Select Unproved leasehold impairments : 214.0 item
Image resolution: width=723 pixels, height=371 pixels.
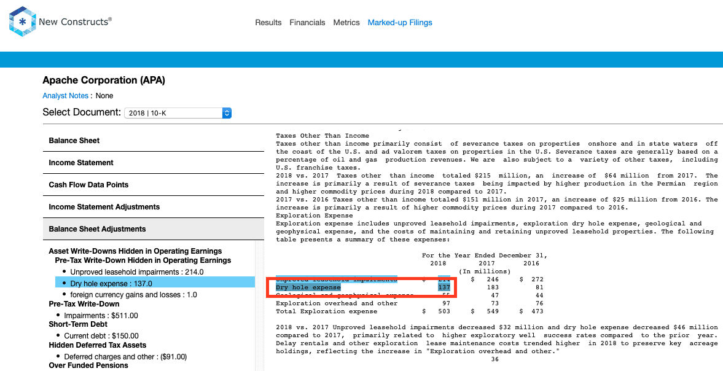(x=137, y=272)
